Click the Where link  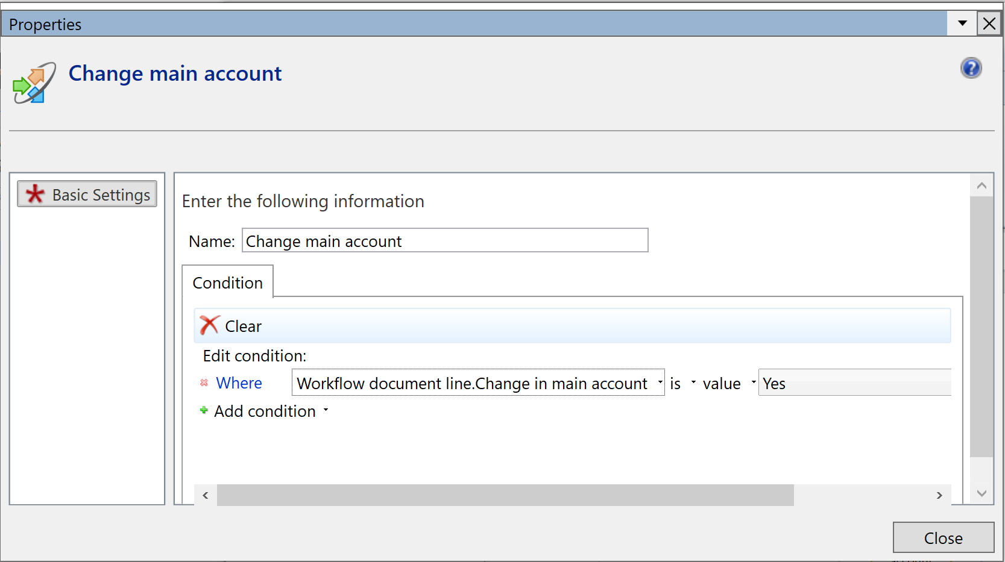pos(239,382)
